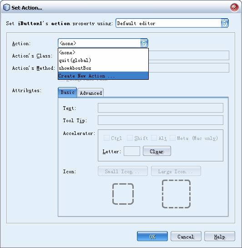This screenshot has width=242, height=248.
Task: Switch to the Advanced attributes tab
Action: tap(91, 93)
